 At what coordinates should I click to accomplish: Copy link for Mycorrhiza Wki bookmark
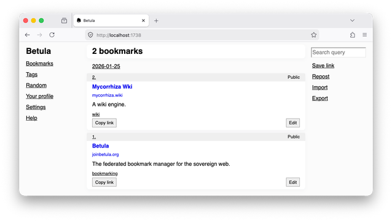[x=104, y=123]
